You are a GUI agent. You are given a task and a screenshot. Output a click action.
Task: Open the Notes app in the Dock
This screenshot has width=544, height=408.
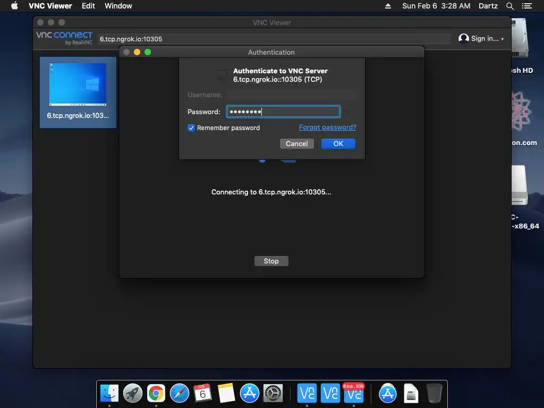coord(226,394)
